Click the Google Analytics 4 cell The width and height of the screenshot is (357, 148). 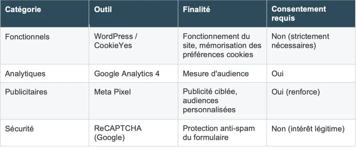(127, 74)
